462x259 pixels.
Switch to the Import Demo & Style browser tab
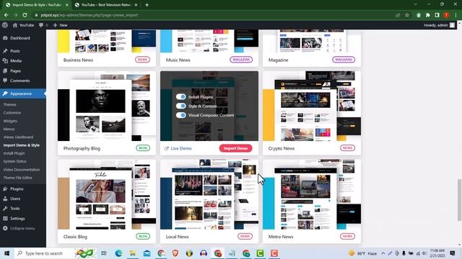[37, 5]
